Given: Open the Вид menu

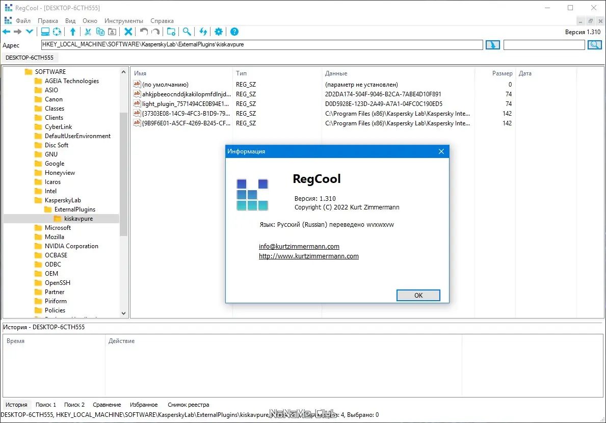Looking at the screenshot, I should (x=70, y=21).
